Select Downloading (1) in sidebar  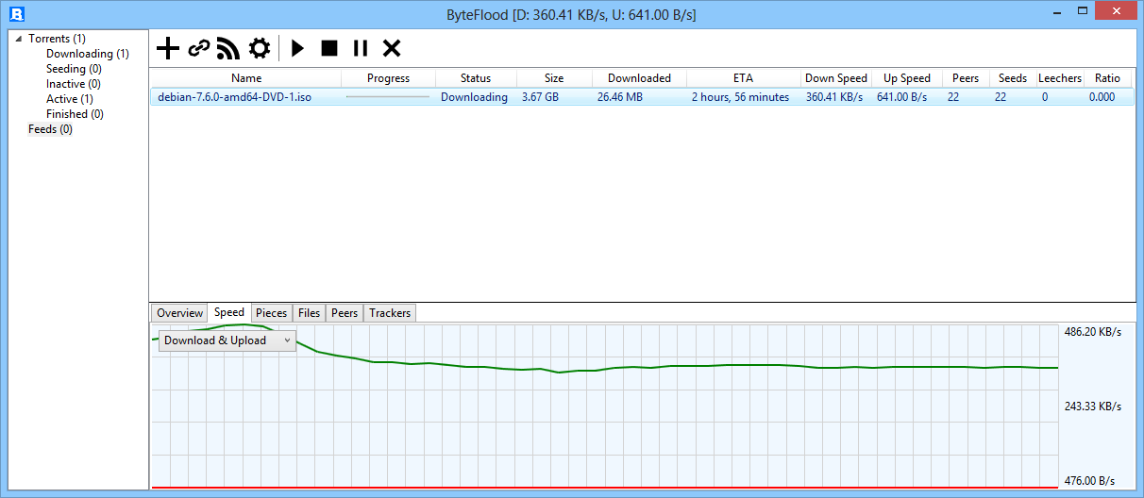click(88, 54)
